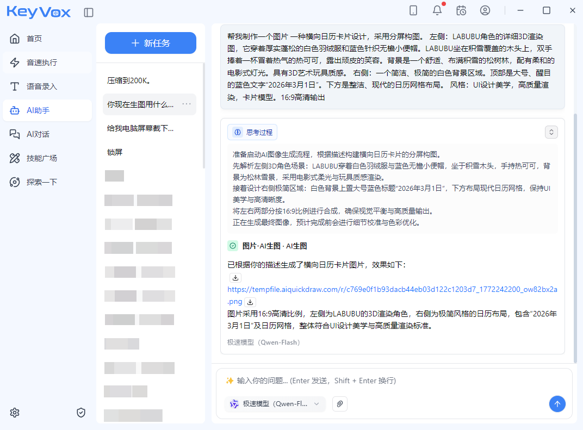This screenshot has height=430, width=583.
Task: Toggle the 思考过程 label button
Action: [x=252, y=132]
